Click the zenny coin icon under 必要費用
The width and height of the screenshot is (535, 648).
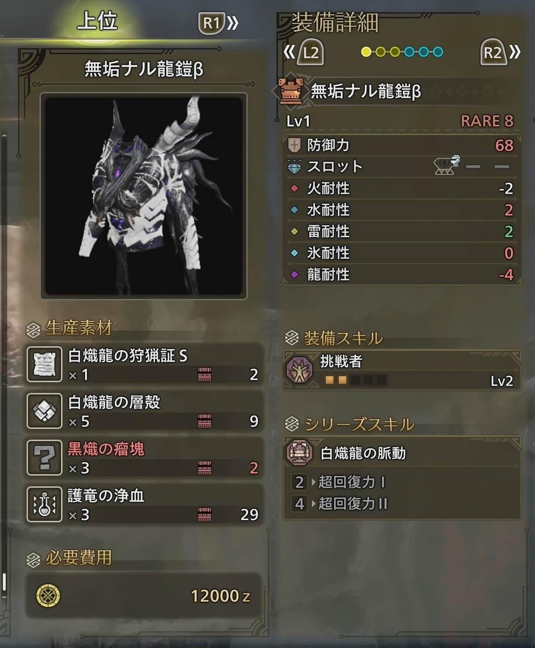(x=48, y=596)
